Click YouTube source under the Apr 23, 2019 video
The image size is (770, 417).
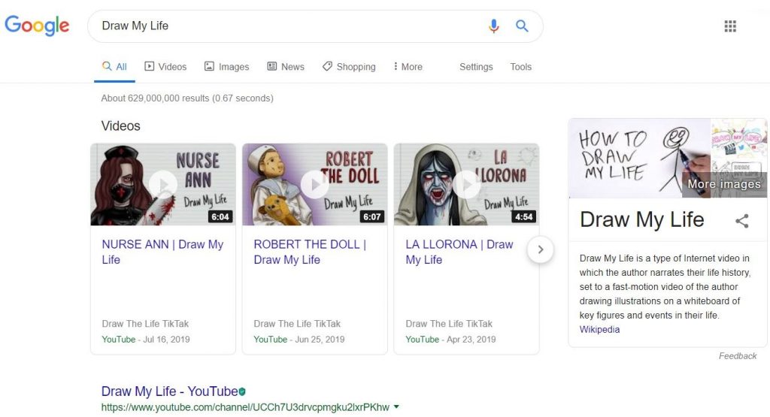click(x=422, y=340)
